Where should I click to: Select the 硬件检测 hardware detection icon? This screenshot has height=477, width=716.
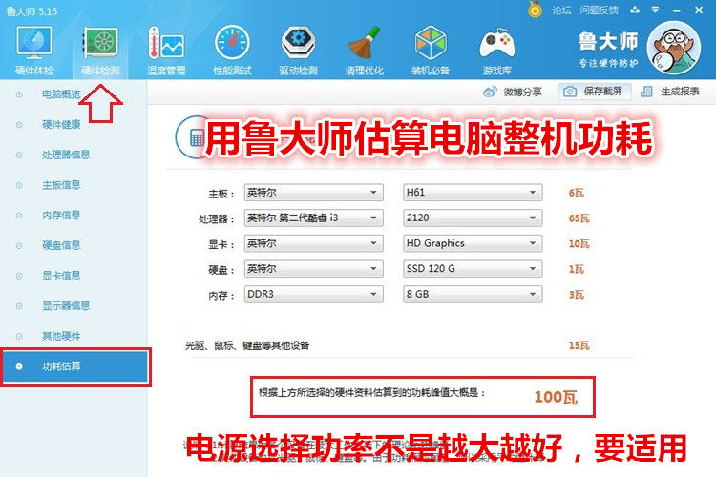pos(100,51)
